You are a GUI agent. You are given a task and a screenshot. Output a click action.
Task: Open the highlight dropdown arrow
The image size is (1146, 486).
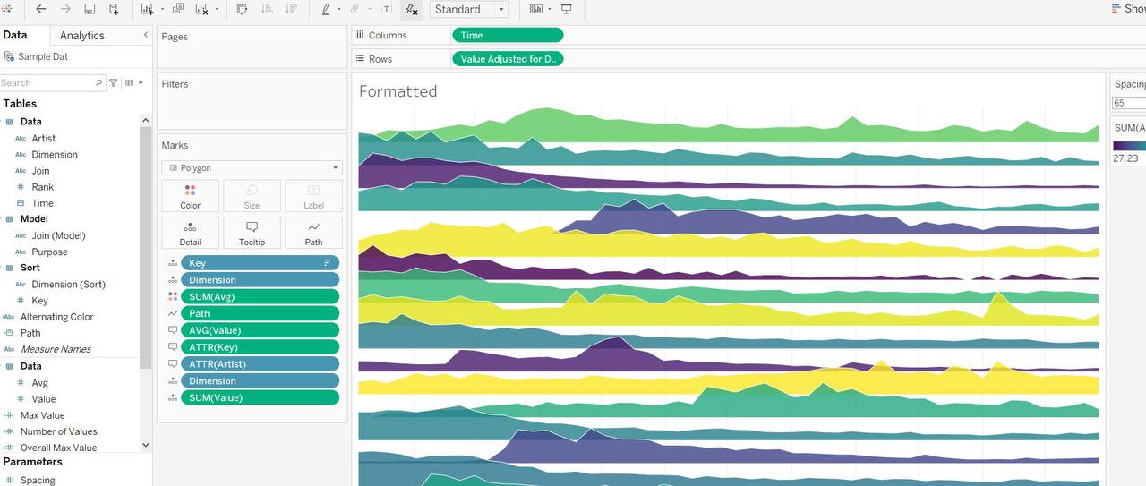(339, 9)
